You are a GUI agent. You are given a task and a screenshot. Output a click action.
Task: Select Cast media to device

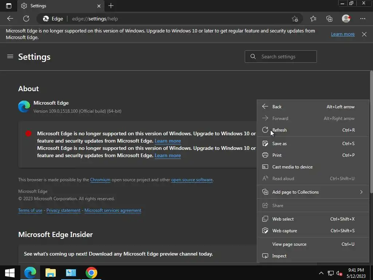313,167
